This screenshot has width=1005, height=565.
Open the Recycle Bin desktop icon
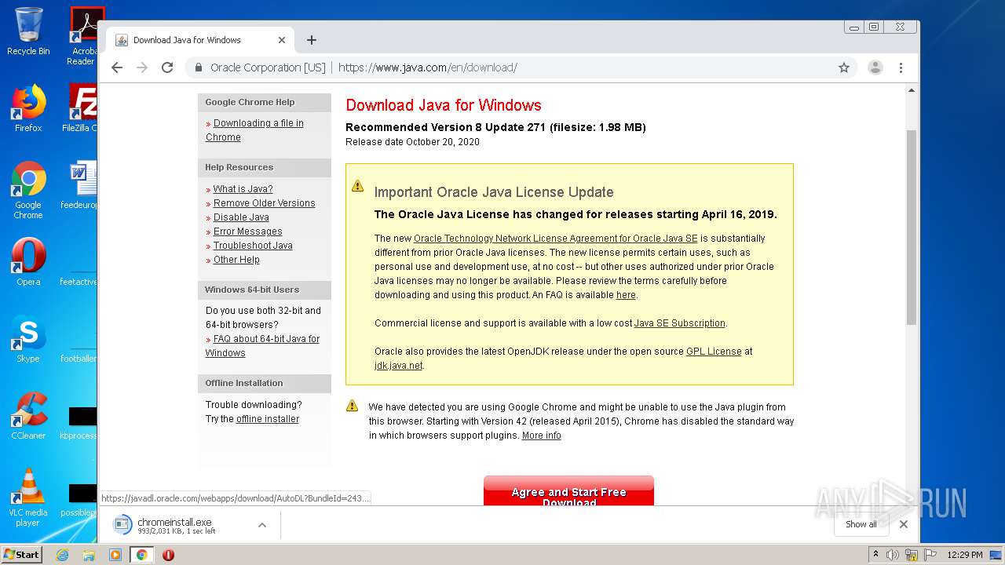28,31
